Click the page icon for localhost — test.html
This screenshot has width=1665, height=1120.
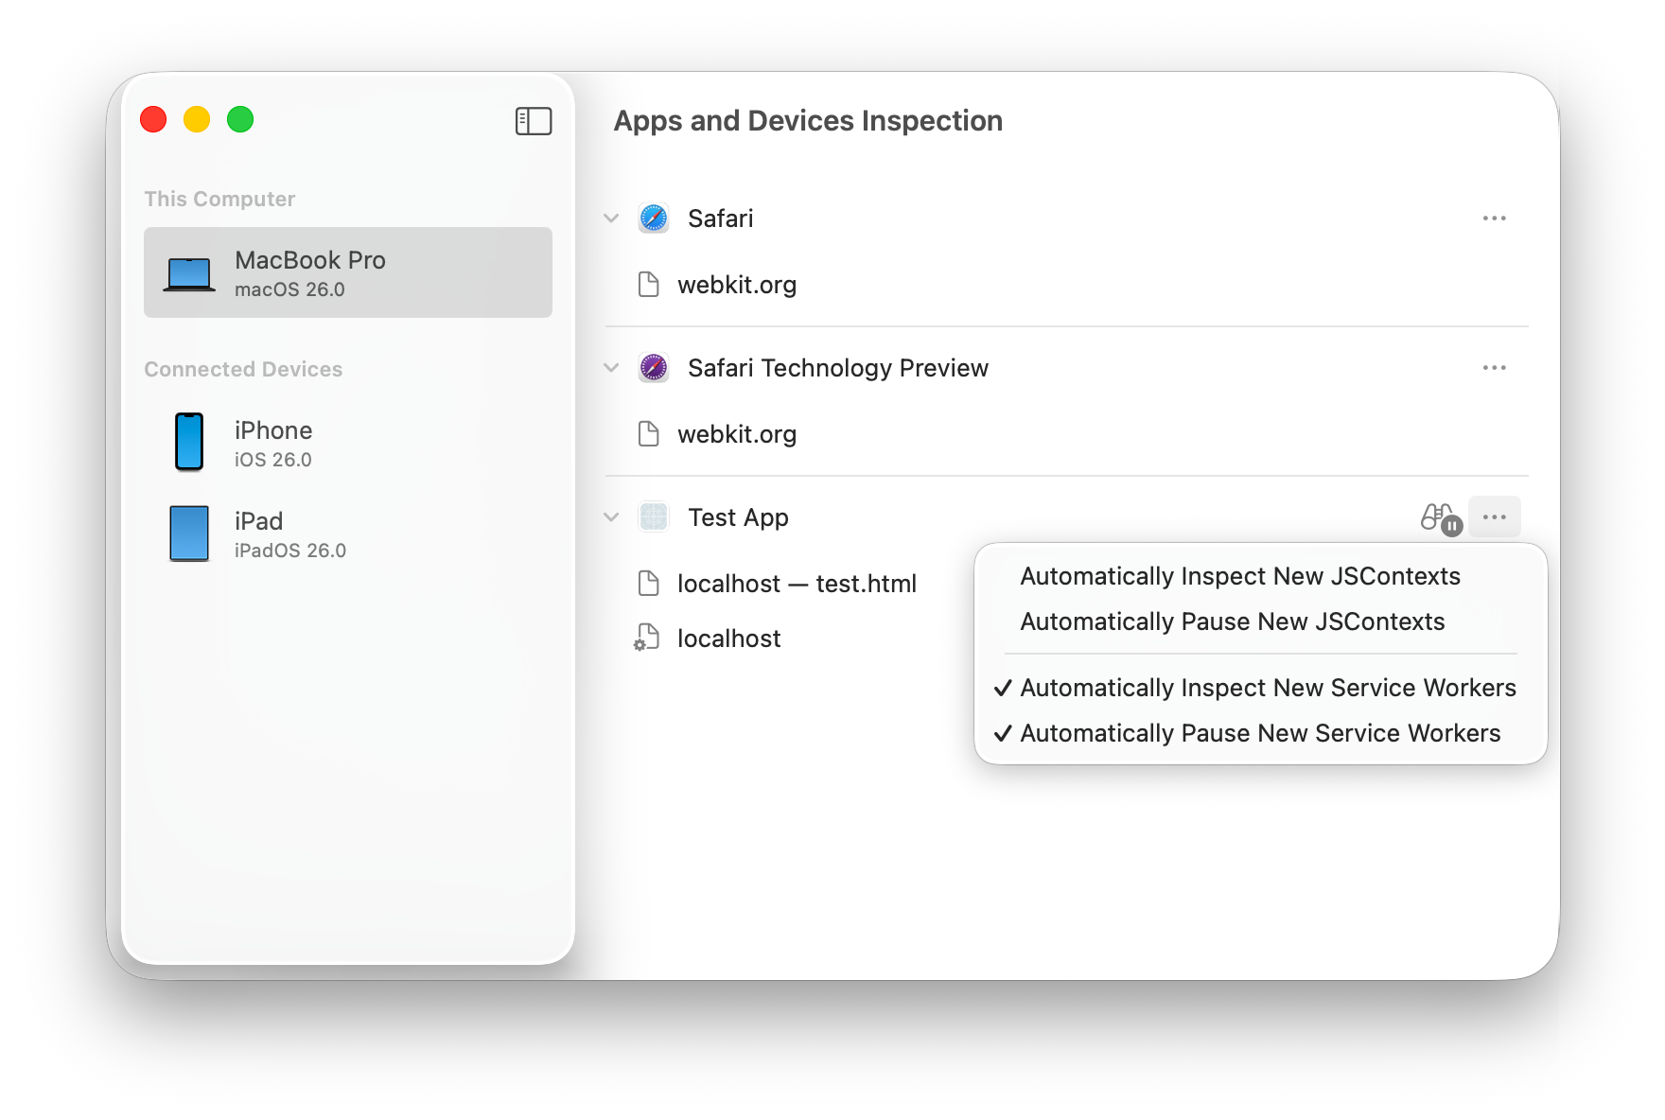tap(649, 583)
